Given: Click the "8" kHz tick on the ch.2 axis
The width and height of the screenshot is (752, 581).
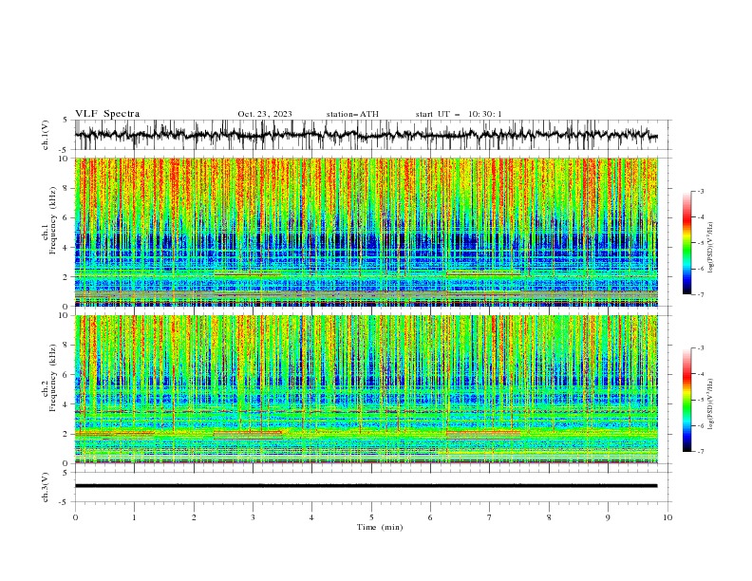Looking at the screenshot, I should (66, 346).
